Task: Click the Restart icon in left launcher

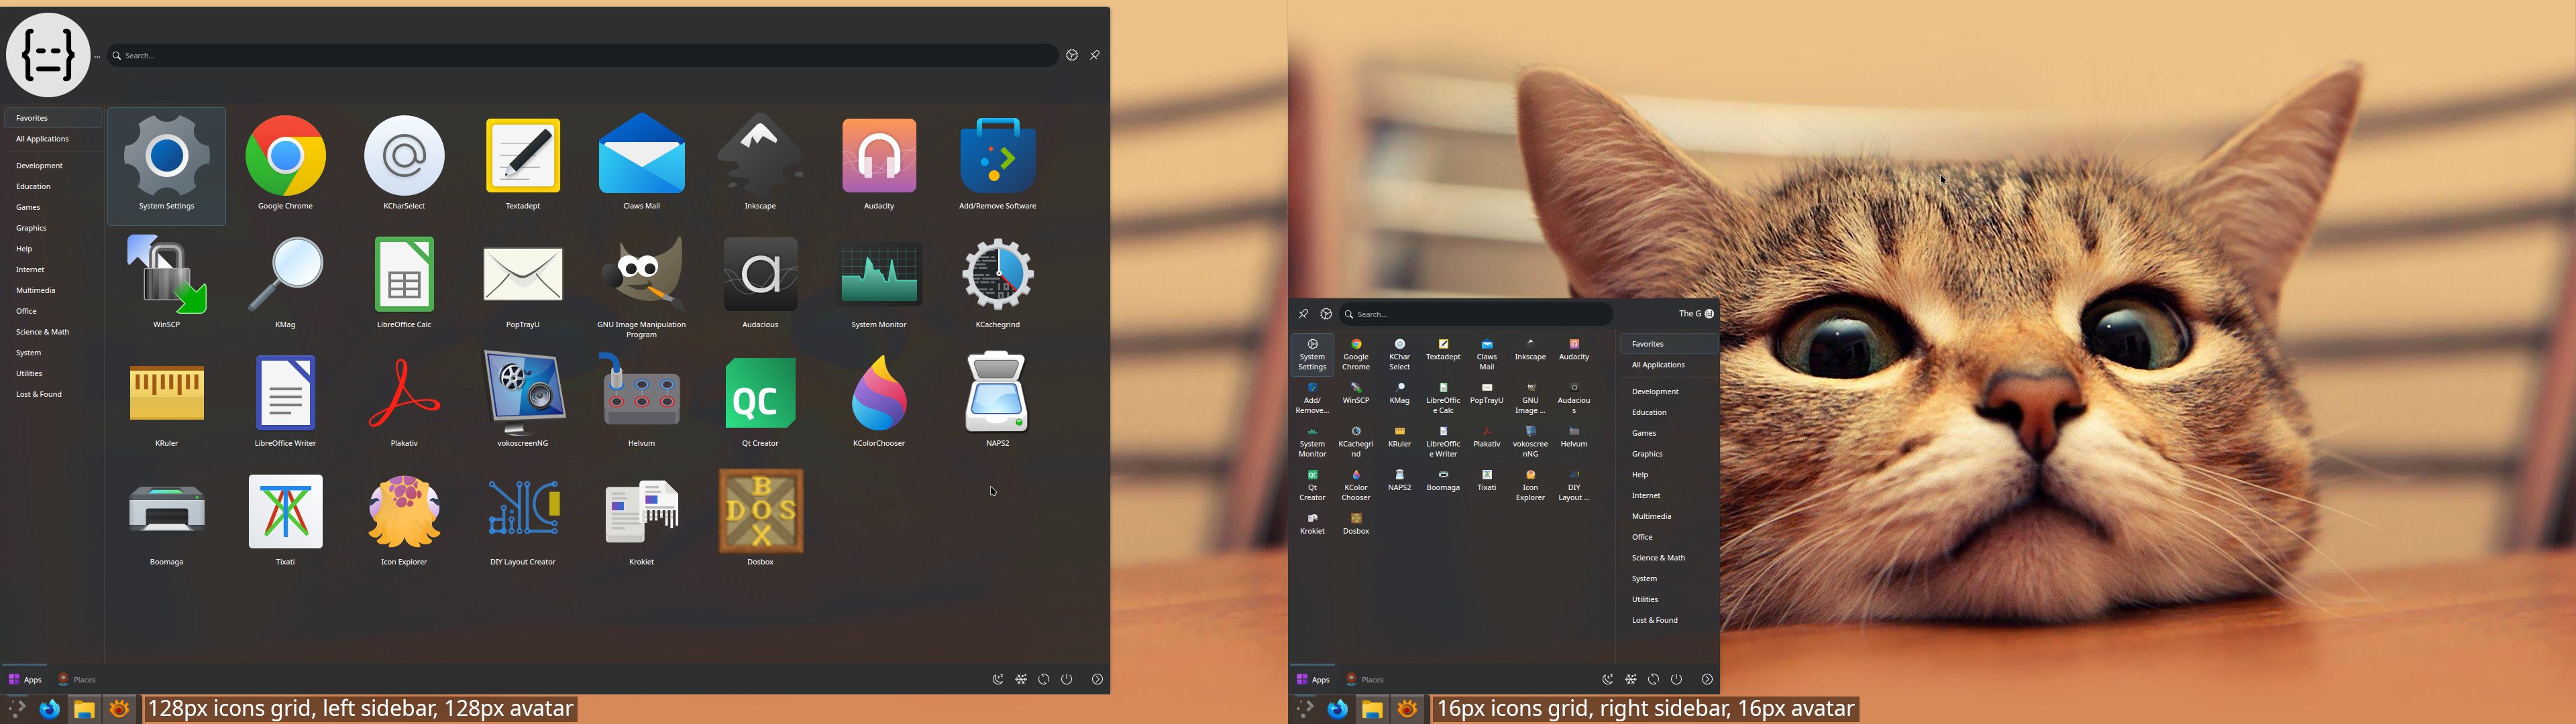Action: coord(1044,680)
